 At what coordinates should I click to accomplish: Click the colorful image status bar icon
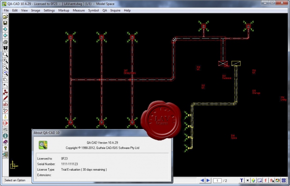pos(277,181)
